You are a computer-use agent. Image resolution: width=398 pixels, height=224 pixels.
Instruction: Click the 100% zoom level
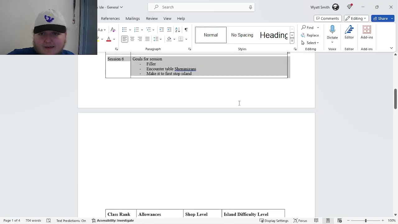point(391,221)
